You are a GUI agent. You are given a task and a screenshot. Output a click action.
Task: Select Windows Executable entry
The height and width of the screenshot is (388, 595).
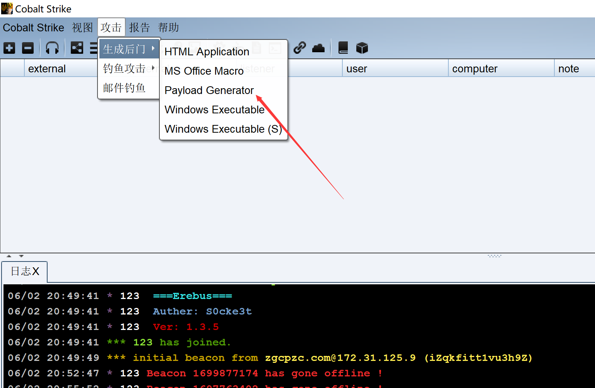pos(224,109)
